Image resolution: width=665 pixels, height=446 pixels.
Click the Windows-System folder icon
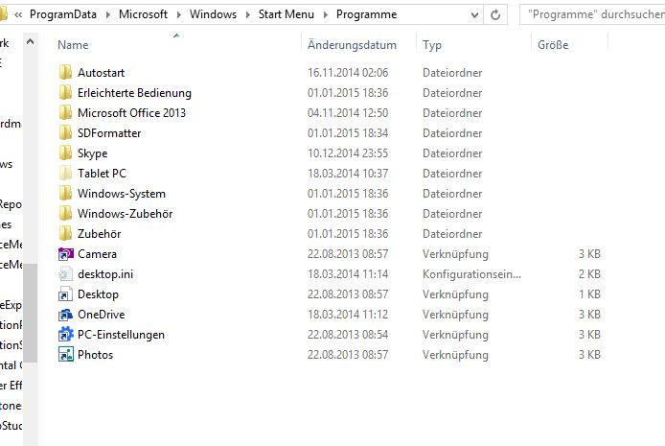(65, 194)
